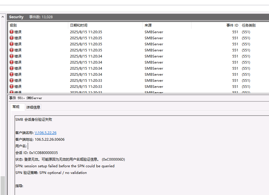Open the 常规 tab
The width and height of the screenshot is (269, 195).
click(x=16, y=107)
